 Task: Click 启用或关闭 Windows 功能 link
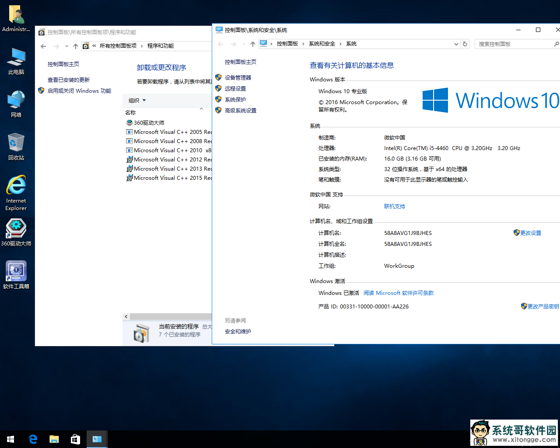[79, 91]
